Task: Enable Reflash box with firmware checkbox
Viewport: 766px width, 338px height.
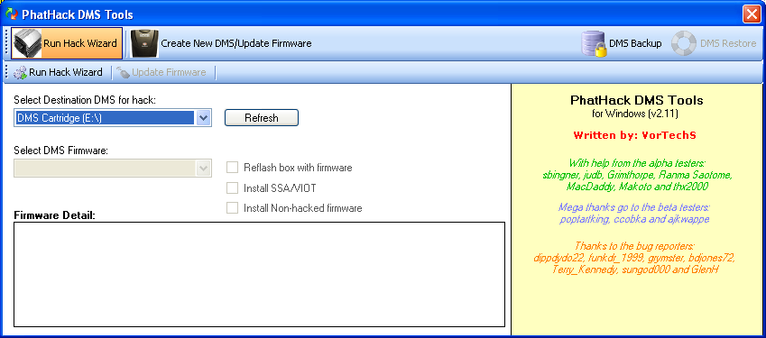Action: 232,168
